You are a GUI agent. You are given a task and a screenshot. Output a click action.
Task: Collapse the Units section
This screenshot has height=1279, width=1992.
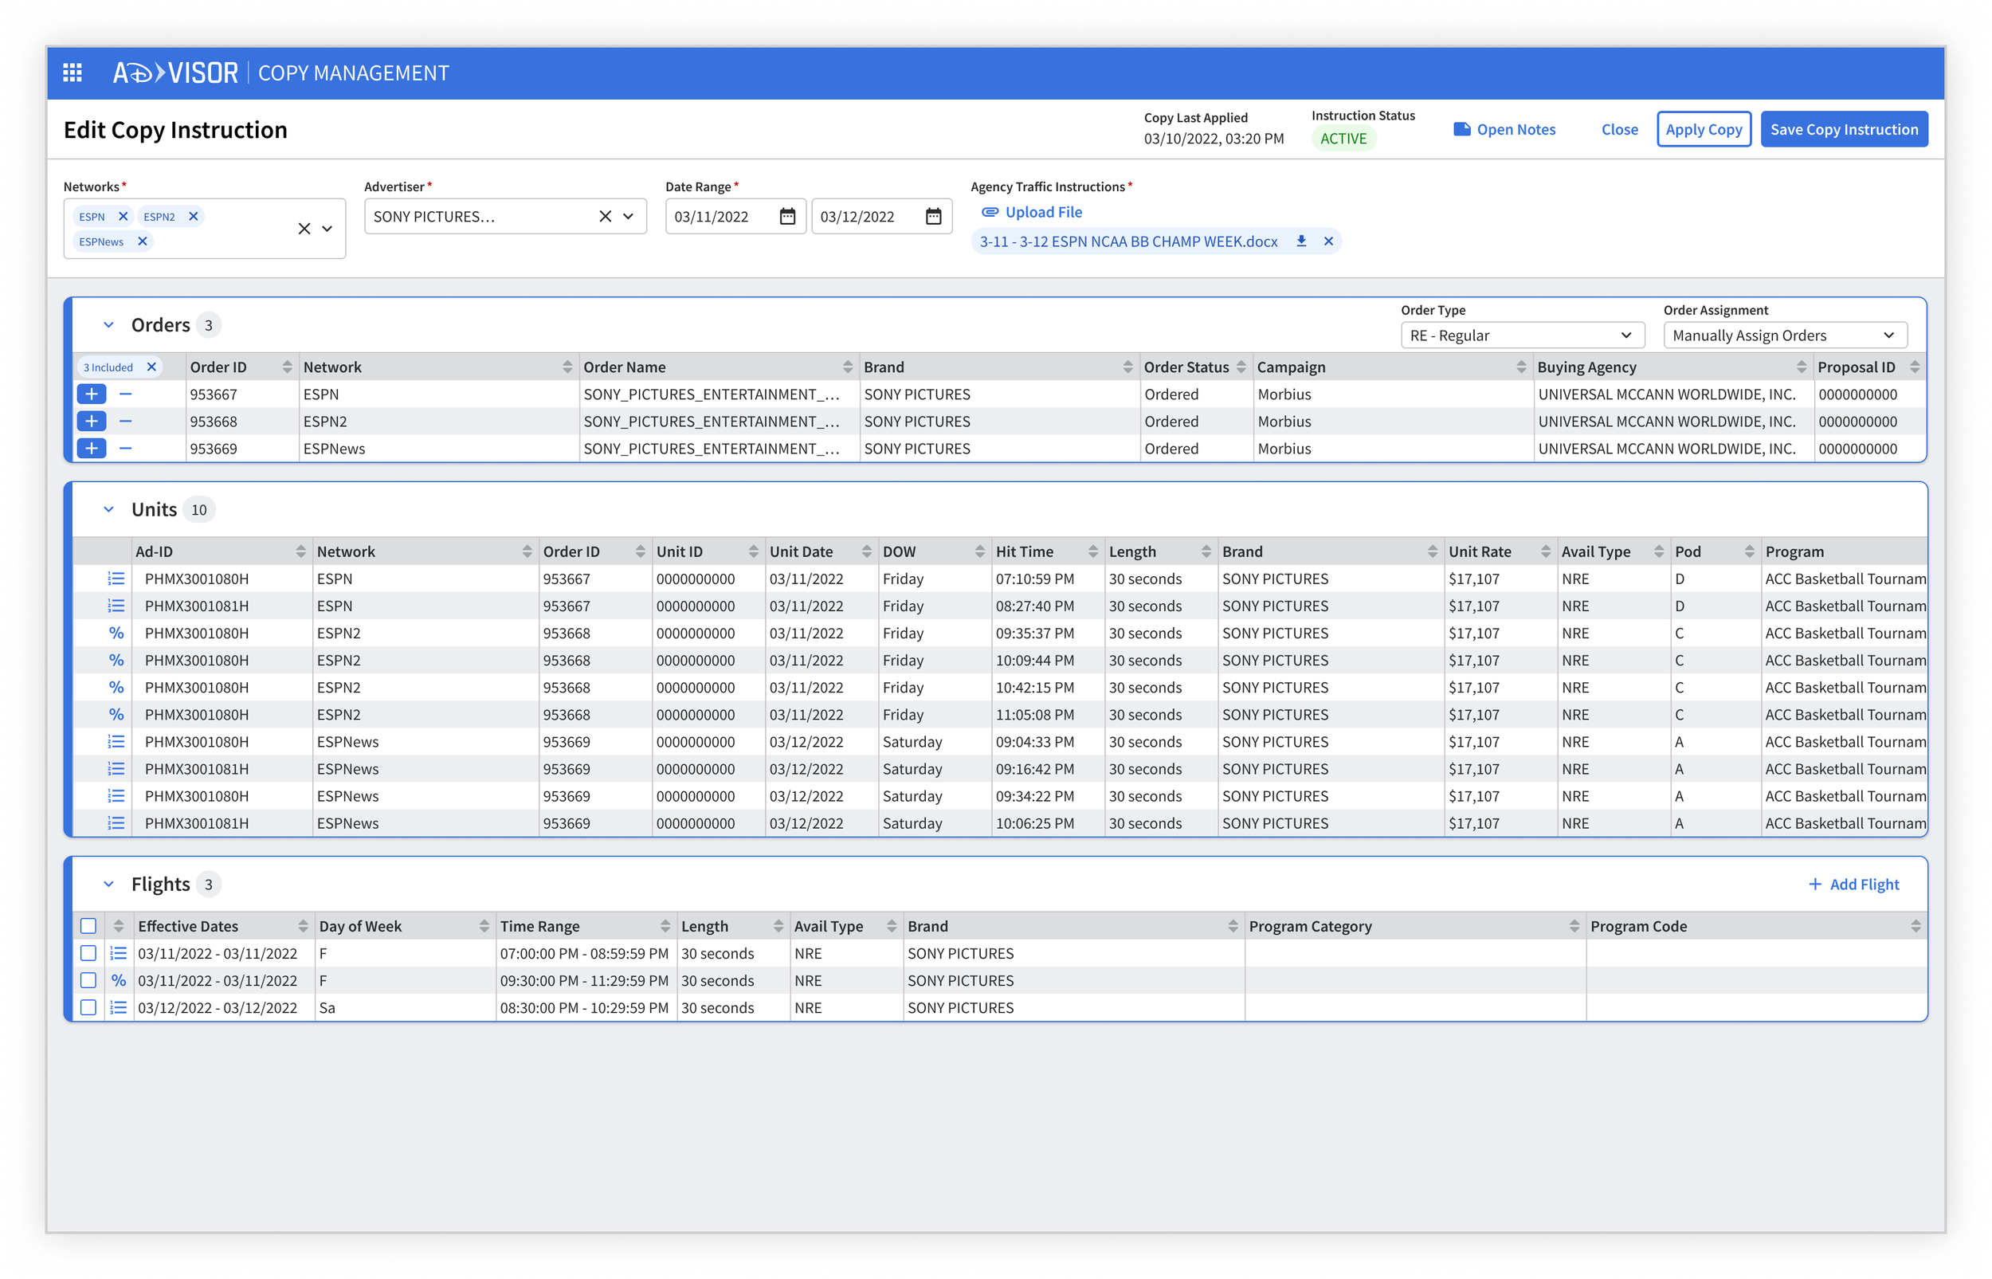pyautogui.click(x=109, y=509)
